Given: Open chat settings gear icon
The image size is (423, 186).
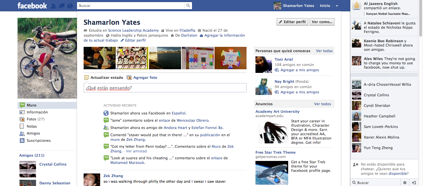Looking at the screenshot, I should 405,182.
